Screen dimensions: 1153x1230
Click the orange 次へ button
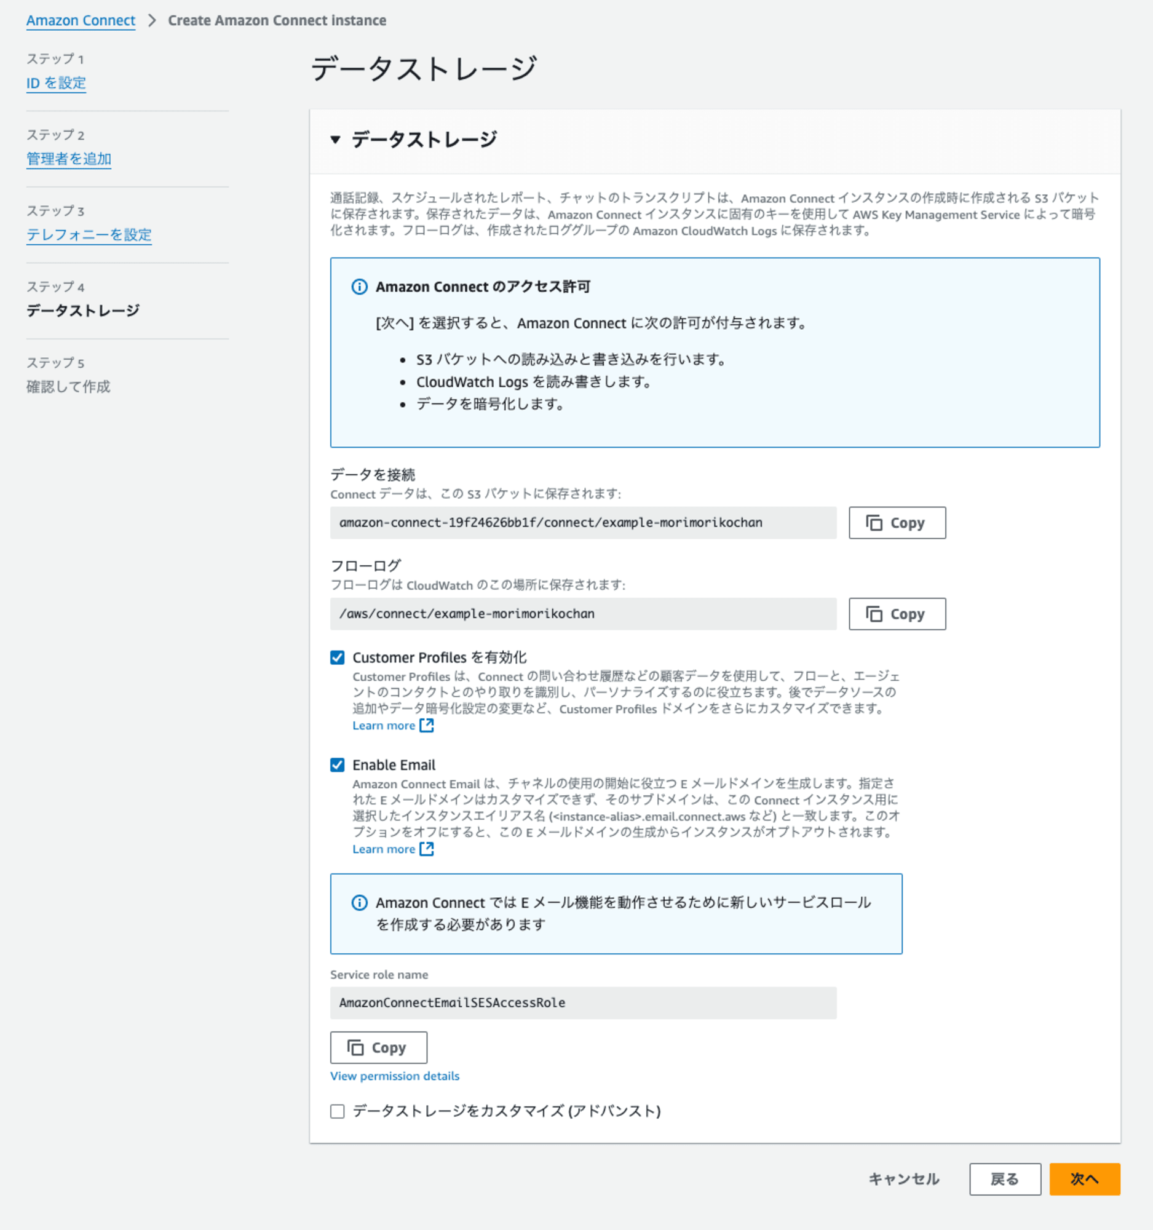[1084, 1178]
